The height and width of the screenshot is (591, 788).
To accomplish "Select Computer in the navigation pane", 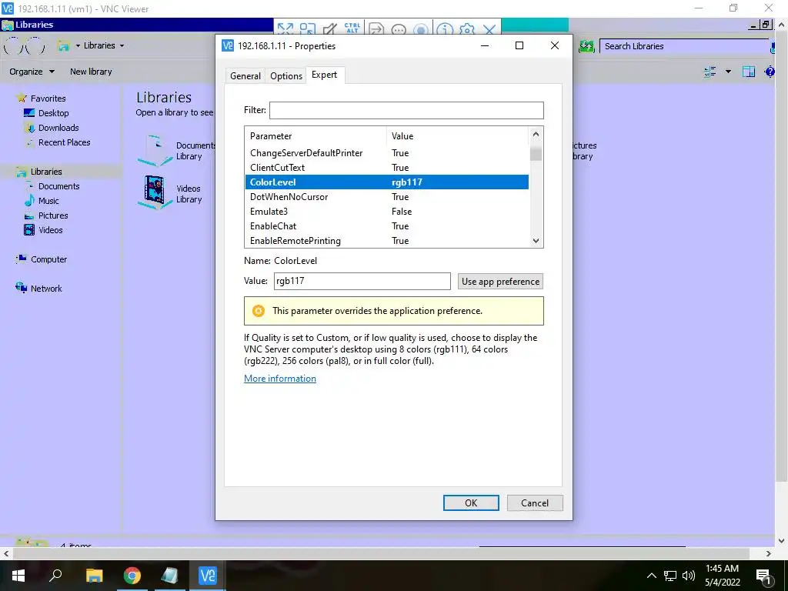I will point(48,259).
